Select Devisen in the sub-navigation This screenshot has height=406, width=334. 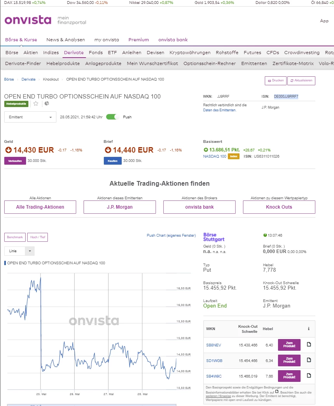click(156, 53)
